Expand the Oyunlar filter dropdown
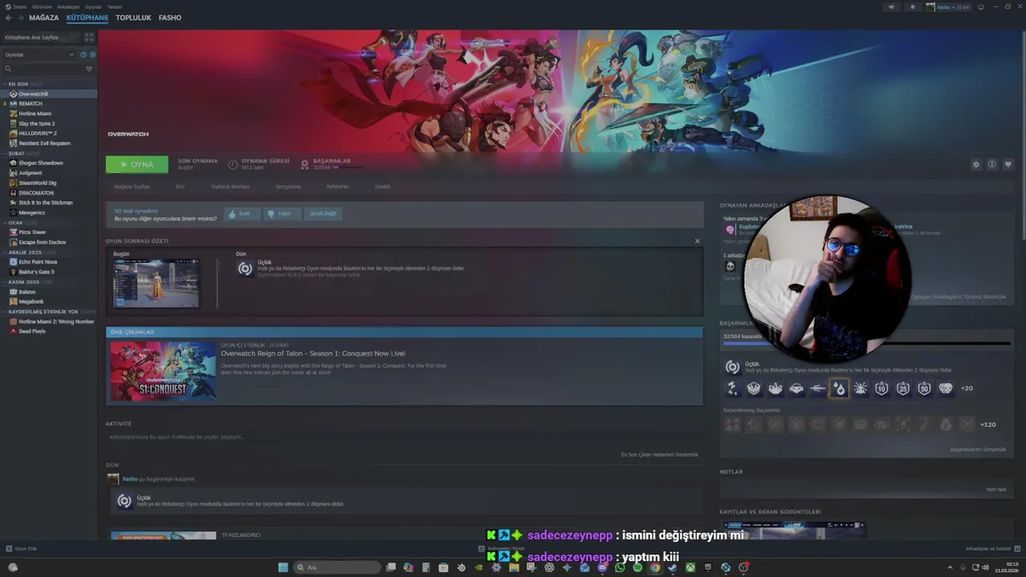The width and height of the screenshot is (1026, 577). [x=39, y=54]
